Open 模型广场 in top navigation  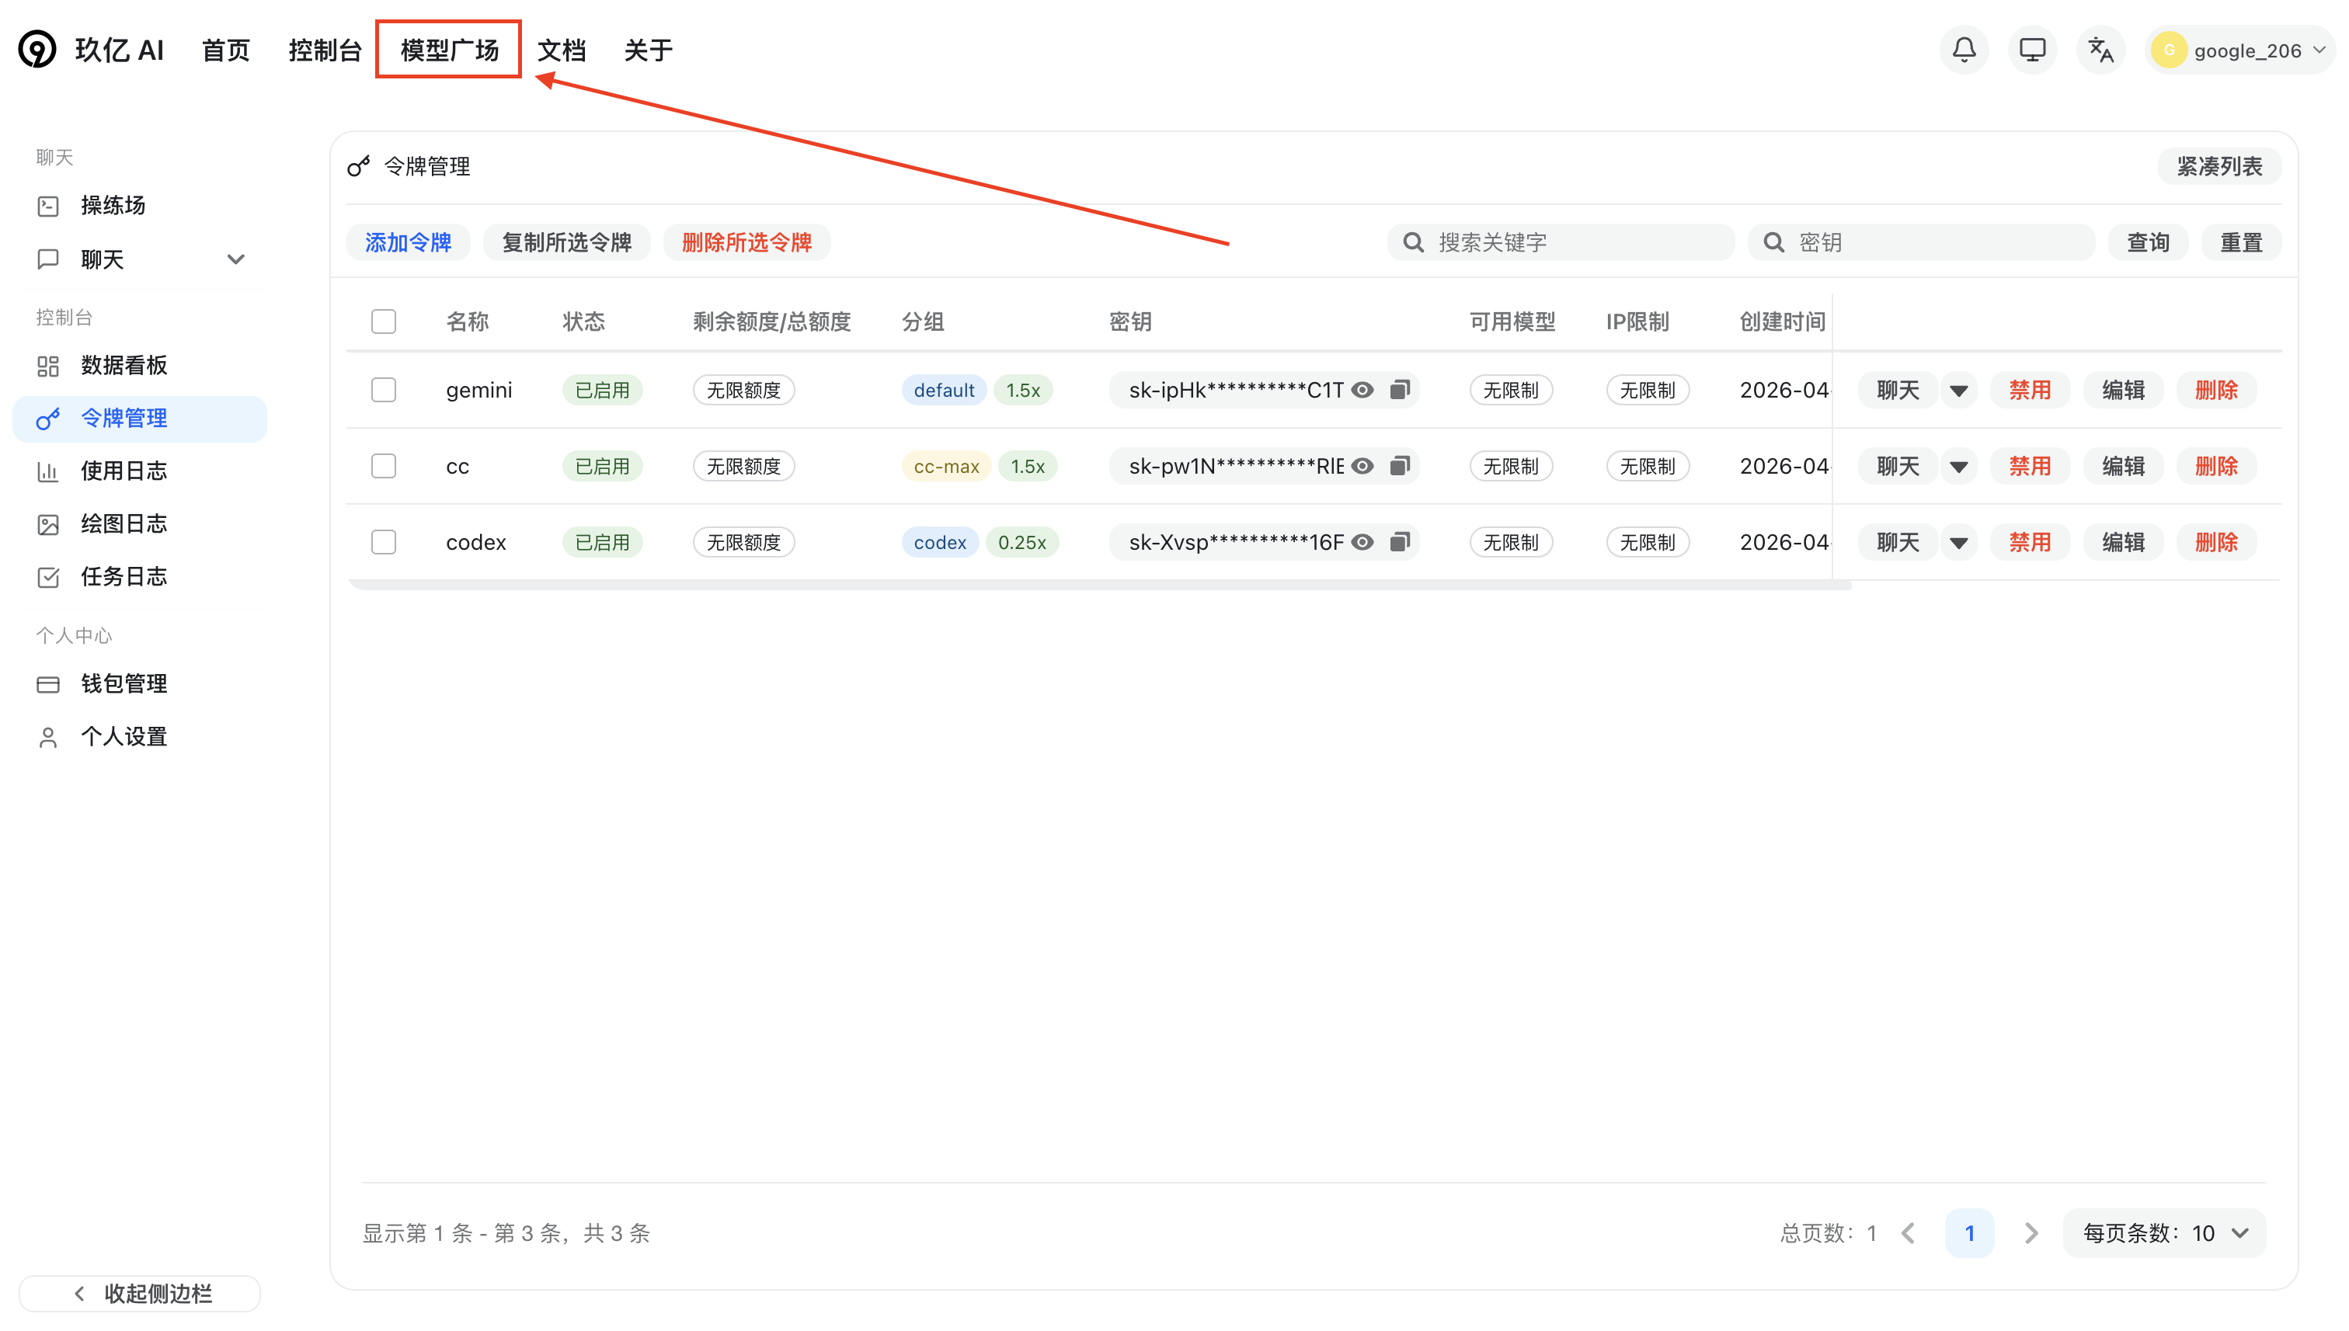449,50
